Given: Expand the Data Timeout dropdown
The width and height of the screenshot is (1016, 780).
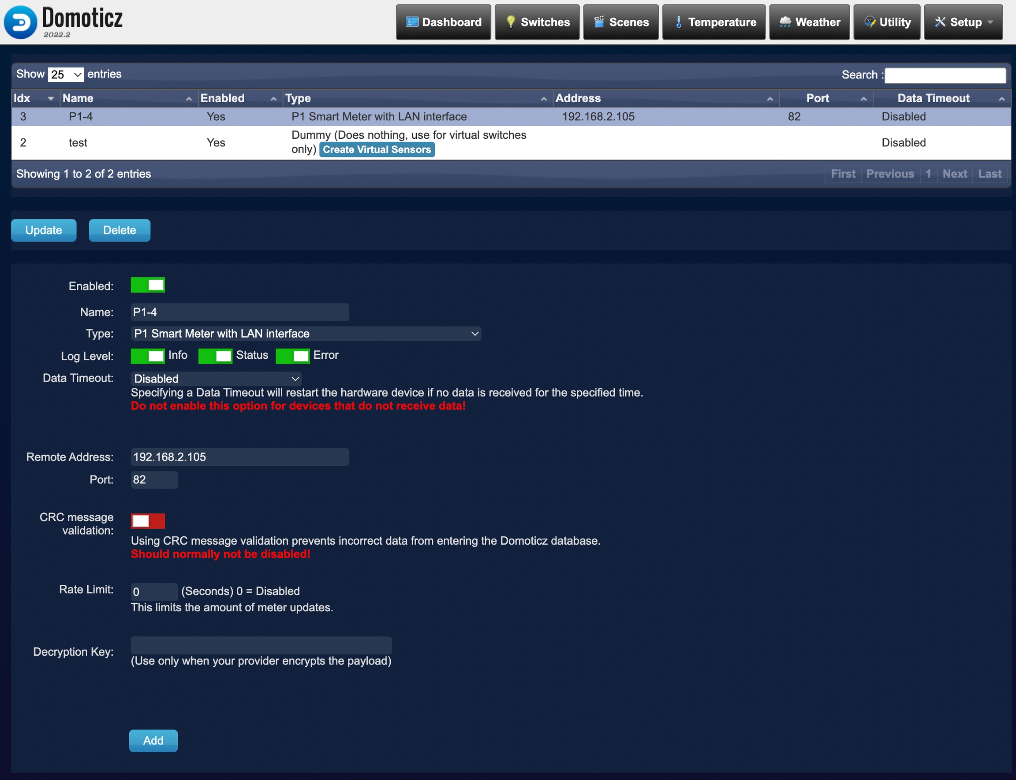Looking at the screenshot, I should tap(216, 379).
